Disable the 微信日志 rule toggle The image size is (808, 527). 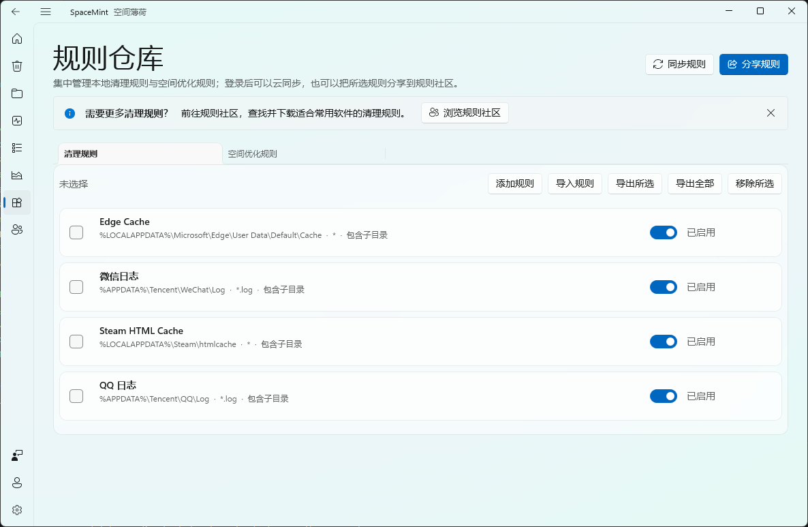coord(663,287)
